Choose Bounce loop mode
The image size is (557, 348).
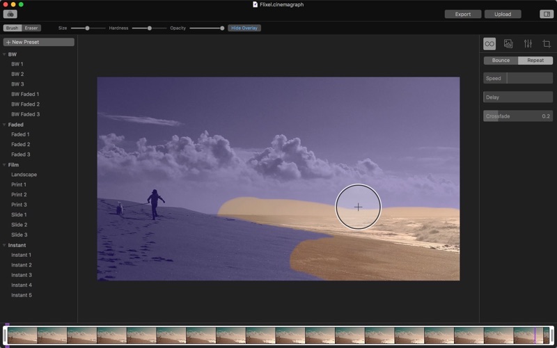(501, 61)
